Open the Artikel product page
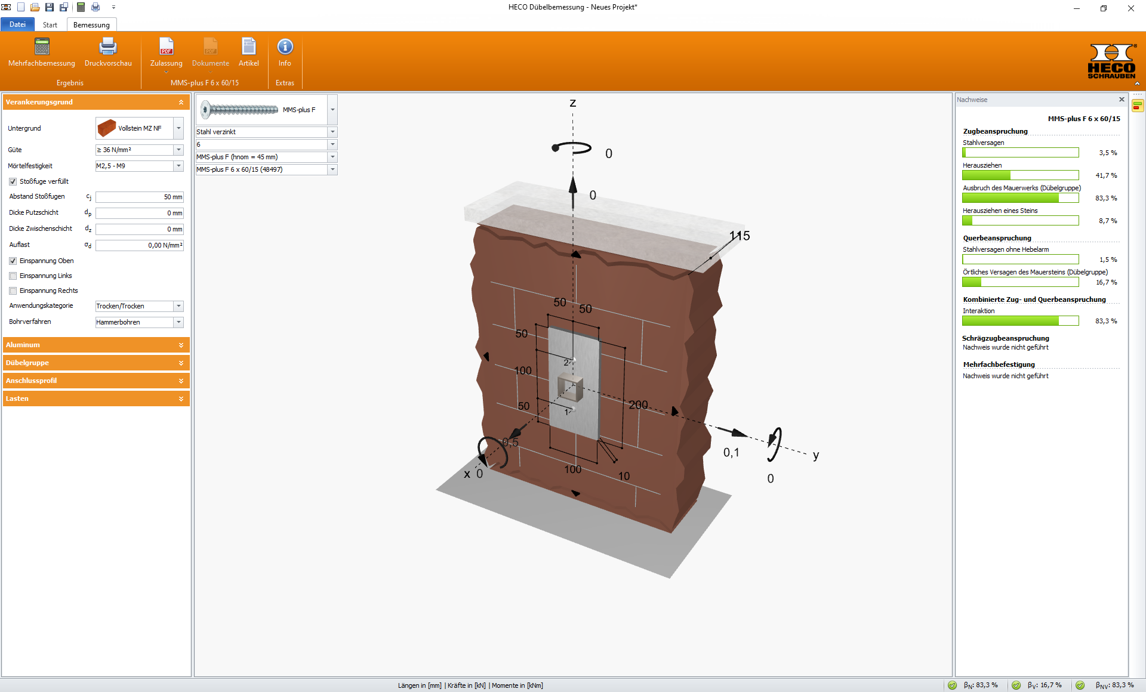The image size is (1146, 692). click(249, 52)
